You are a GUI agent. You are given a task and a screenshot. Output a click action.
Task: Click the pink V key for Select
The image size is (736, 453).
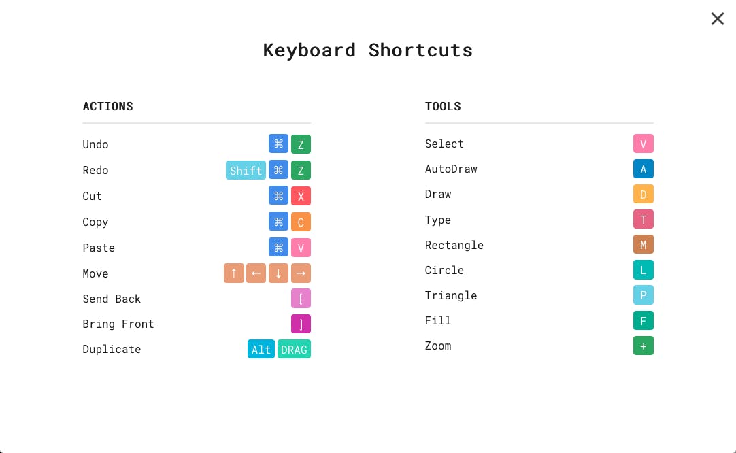643,144
